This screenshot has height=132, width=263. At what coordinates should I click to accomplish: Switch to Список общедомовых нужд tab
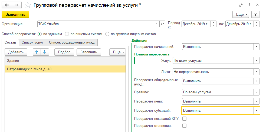(72, 42)
